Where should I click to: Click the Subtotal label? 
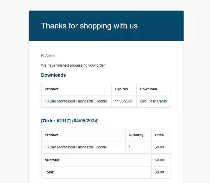pos(53,160)
